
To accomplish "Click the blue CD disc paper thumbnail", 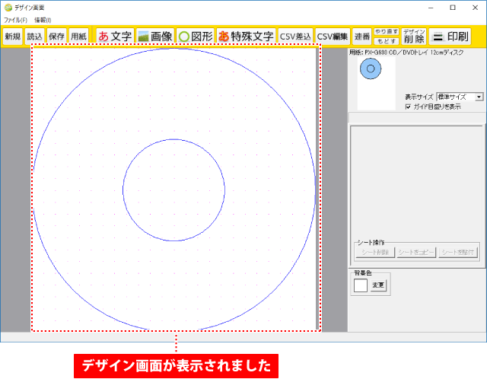I will [371, 68].
